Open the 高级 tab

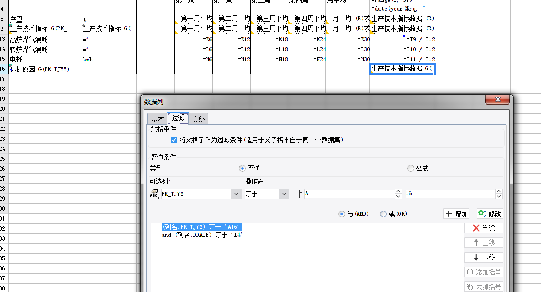tap(198, 119)
